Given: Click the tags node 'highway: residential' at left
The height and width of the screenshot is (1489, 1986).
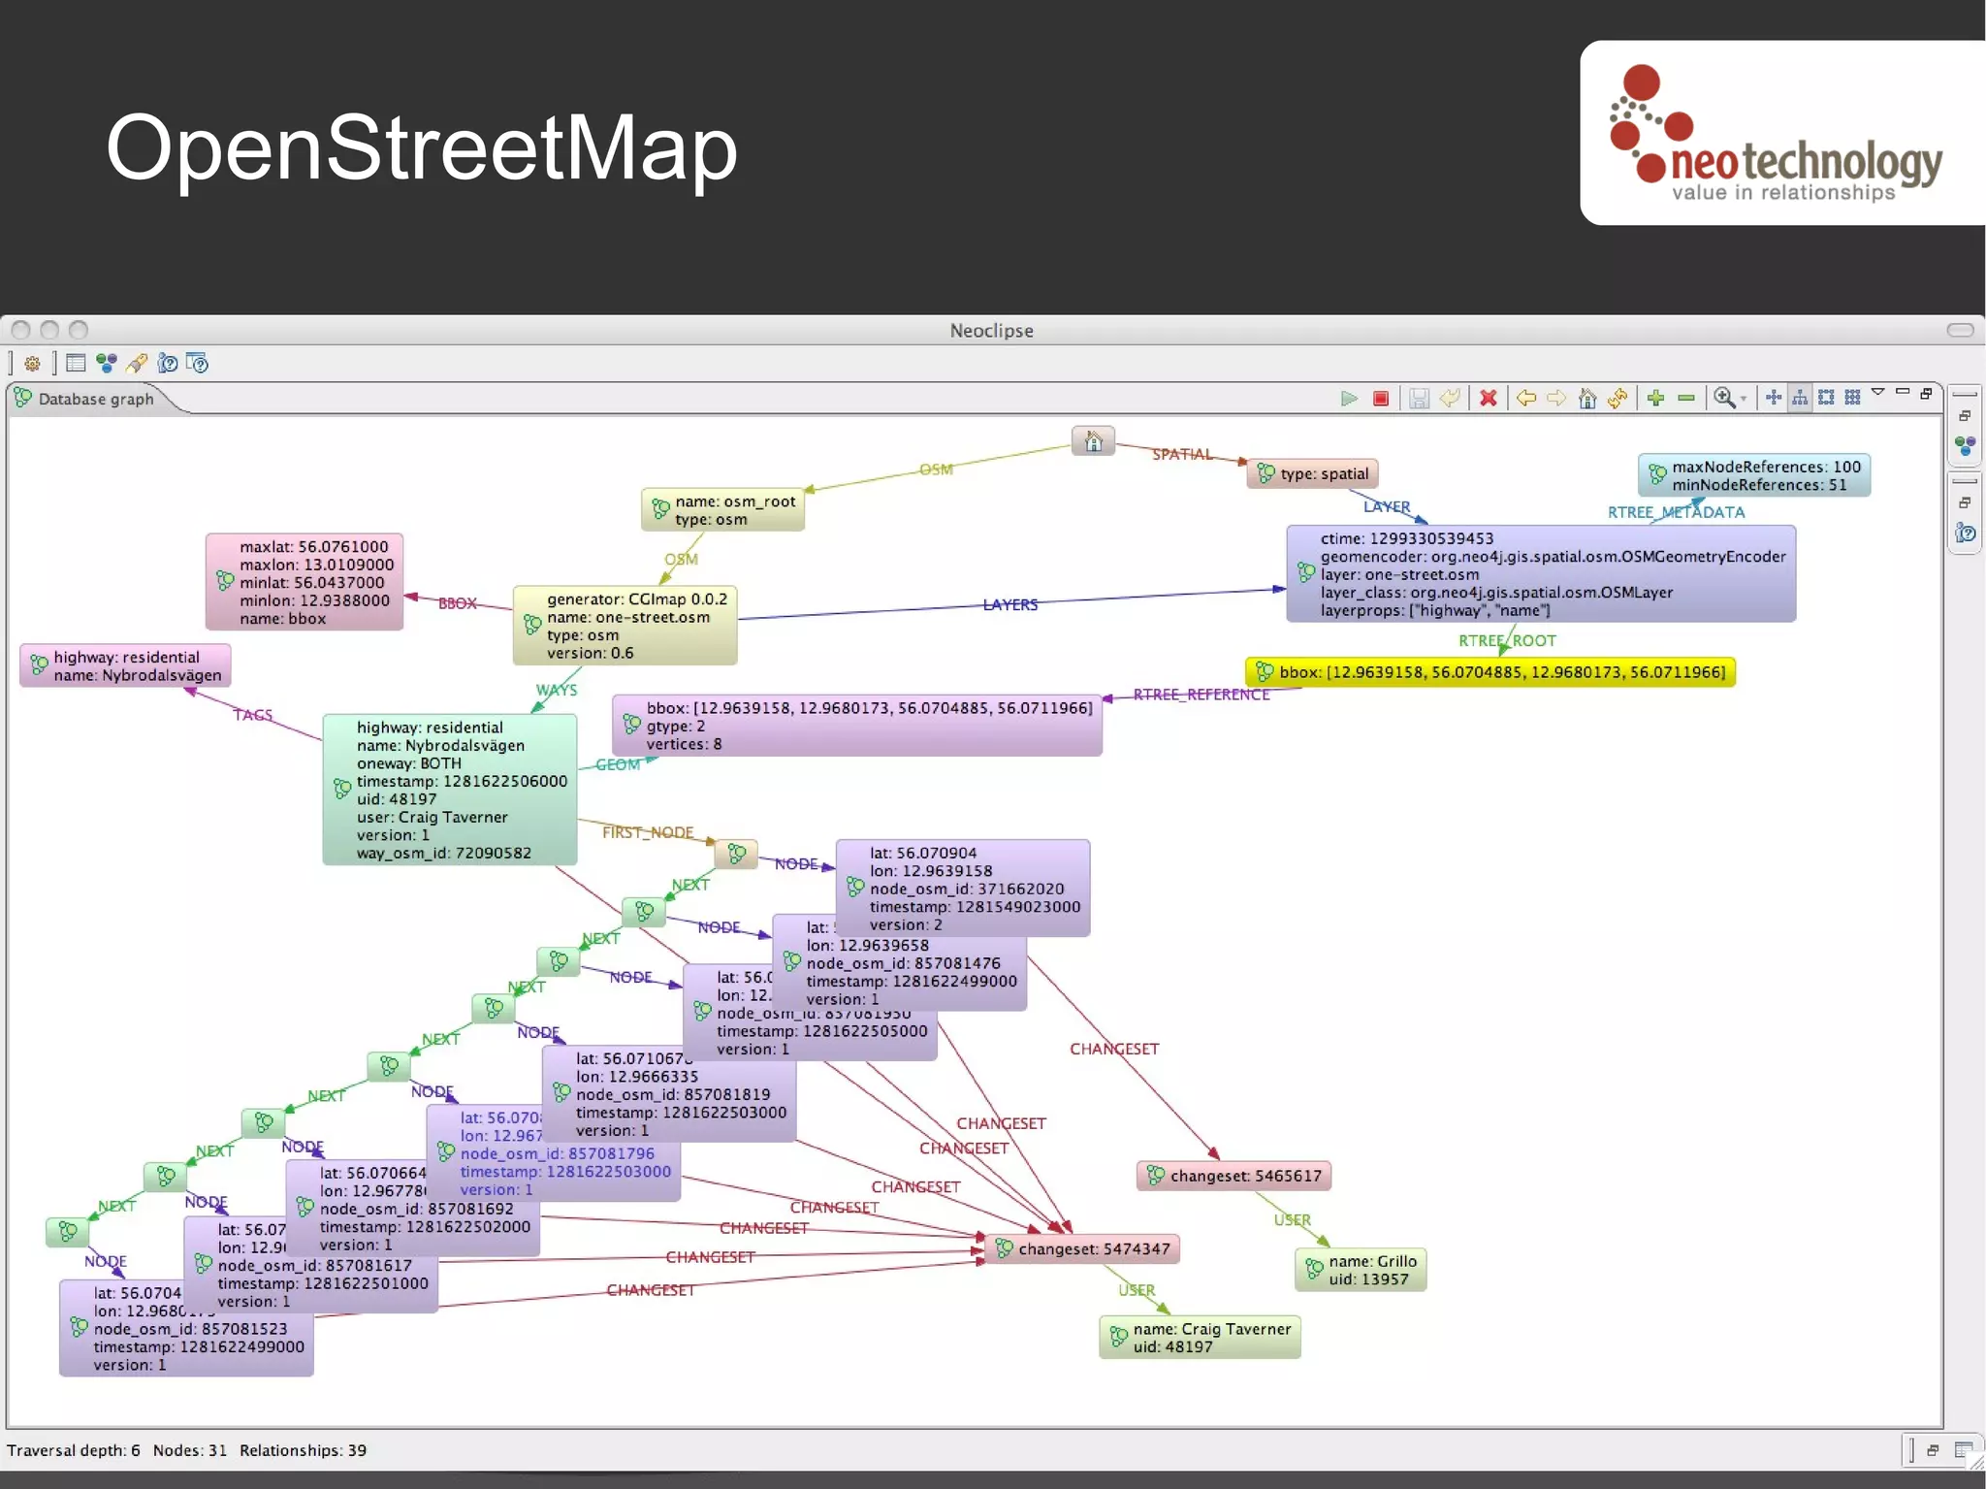Looking at the screenshot, I should [125, 666].
